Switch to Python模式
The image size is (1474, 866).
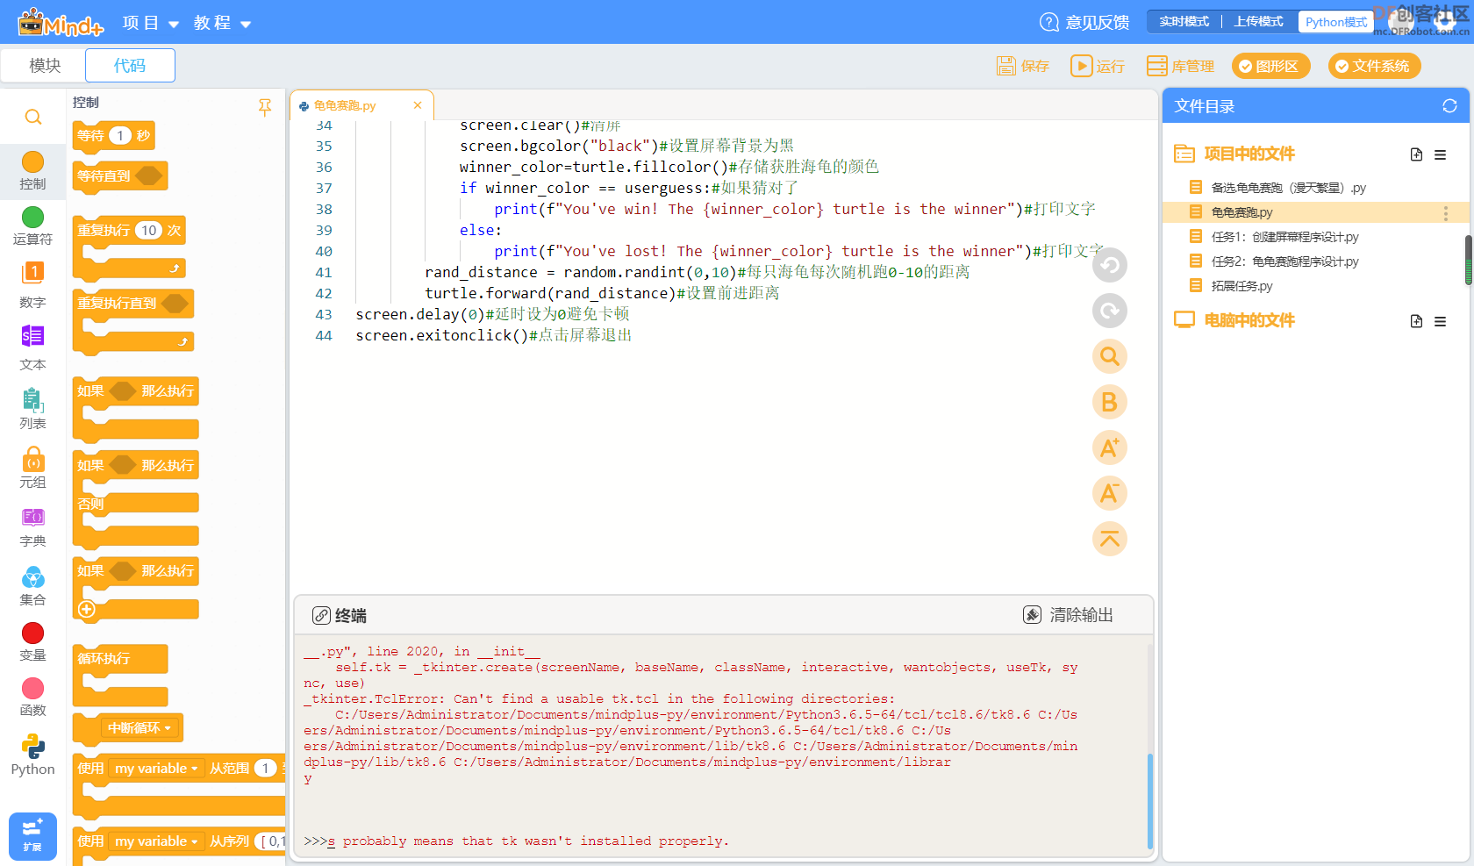pyautogui.click(x=1335, y=22)
